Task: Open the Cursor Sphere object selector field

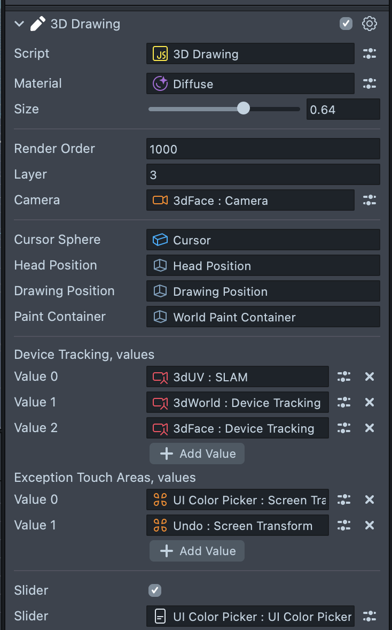Action: click(x=263, y=240)
